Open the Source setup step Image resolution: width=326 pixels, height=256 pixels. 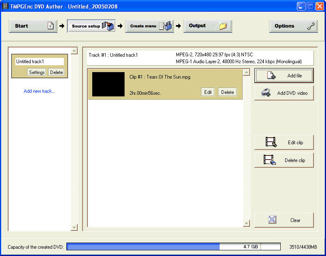pos(91,26)
